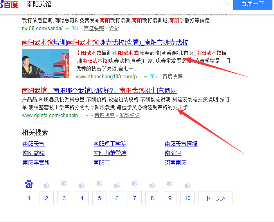The height and width of the screenshot is (222, 274).
Task: Click the V3 badge beside ny.58.com
Action: coord(75,29)
